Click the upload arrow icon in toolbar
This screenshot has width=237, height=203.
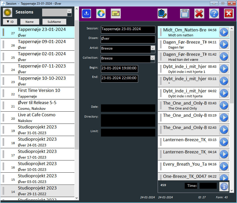[101, 13]
